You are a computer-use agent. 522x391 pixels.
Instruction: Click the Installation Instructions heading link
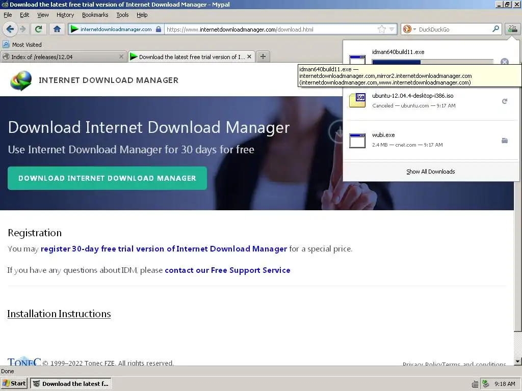click(x=59, y=314)
